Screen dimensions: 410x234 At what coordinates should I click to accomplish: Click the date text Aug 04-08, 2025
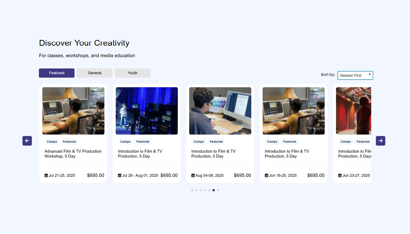209,175
